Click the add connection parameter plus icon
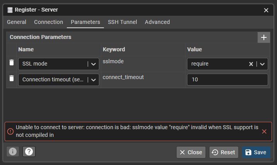 (x=264, y=37)
